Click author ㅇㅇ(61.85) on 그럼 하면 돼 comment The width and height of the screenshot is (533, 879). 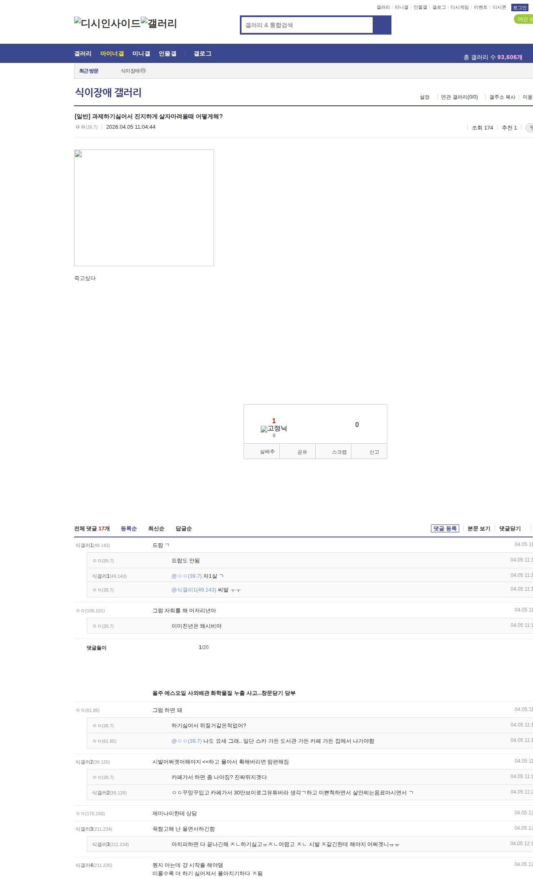(x=88, y=710)
